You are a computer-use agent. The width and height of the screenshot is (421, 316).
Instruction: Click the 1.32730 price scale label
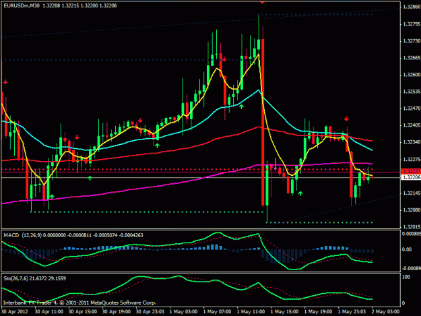[412, 41]
